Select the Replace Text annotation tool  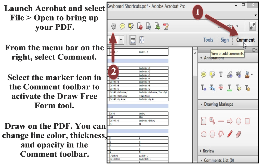coord(212,87)
